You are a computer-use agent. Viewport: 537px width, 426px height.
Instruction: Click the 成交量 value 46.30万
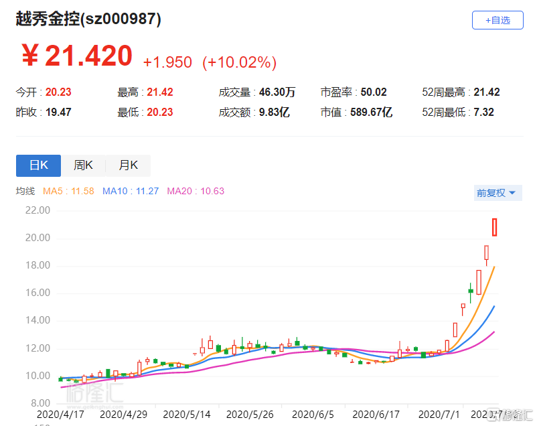point(277,92)
